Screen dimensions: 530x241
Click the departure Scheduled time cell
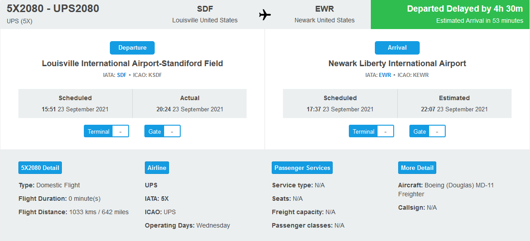[75, 103]
